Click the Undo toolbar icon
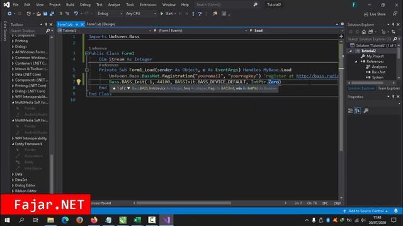The height and width of the screenshot is (226, 403). (x=76, y=14)
